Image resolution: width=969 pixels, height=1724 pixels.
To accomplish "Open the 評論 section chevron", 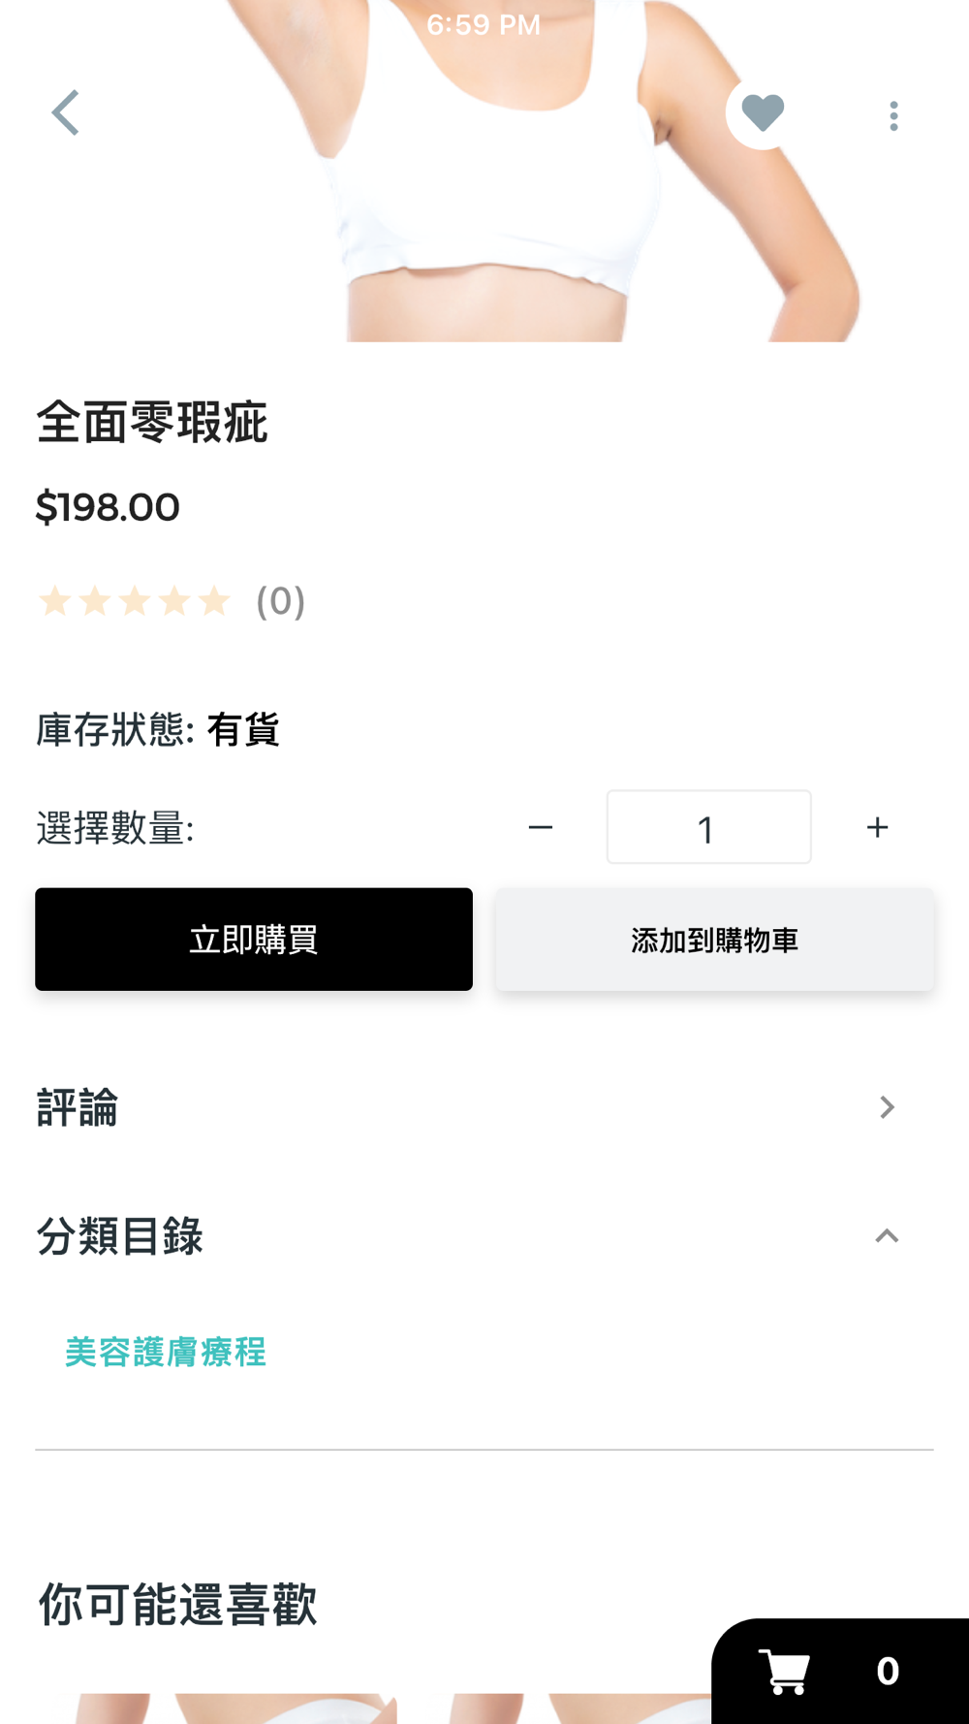I will point(887,1107).
